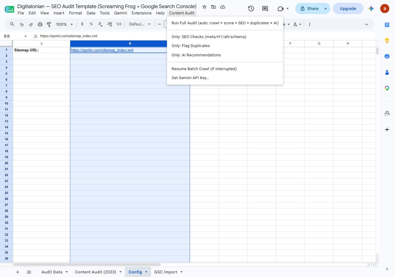395x277 pixels.
Task: Open the File menu
Action: click(x=21, y=13)
